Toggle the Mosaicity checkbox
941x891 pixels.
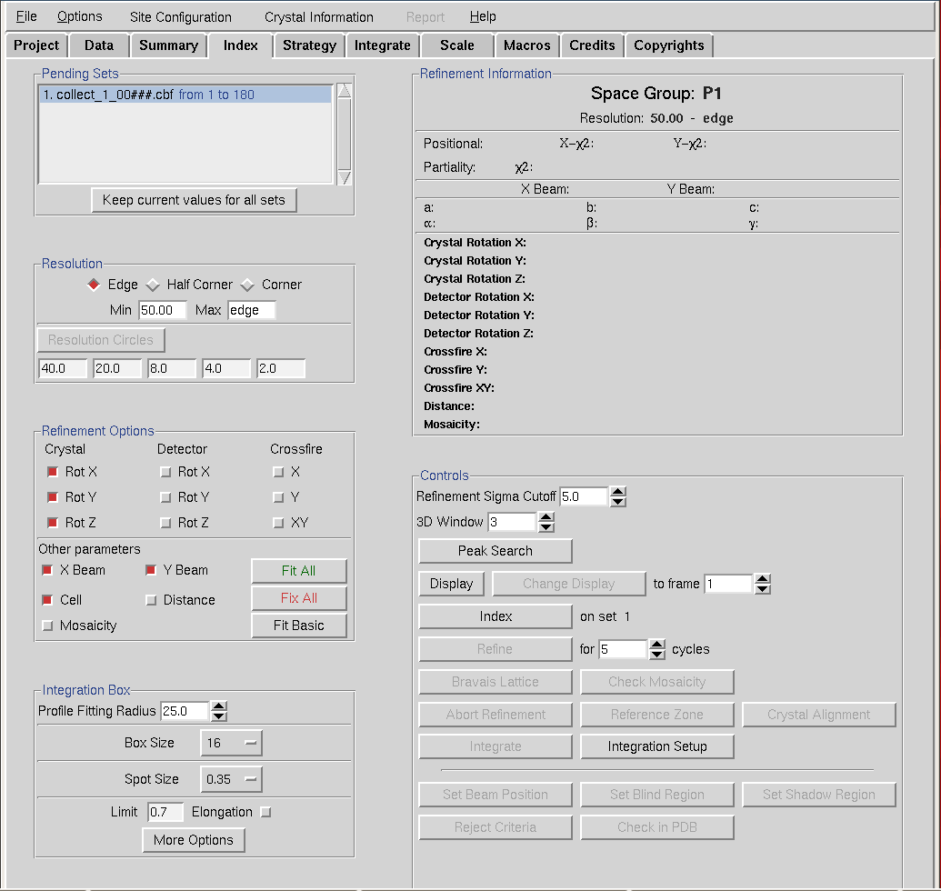click(48, 626)
